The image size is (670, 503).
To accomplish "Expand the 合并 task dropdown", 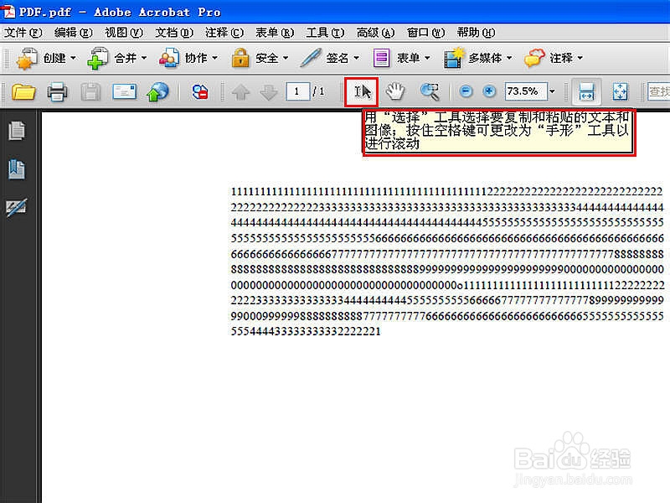I will point(143,58).
